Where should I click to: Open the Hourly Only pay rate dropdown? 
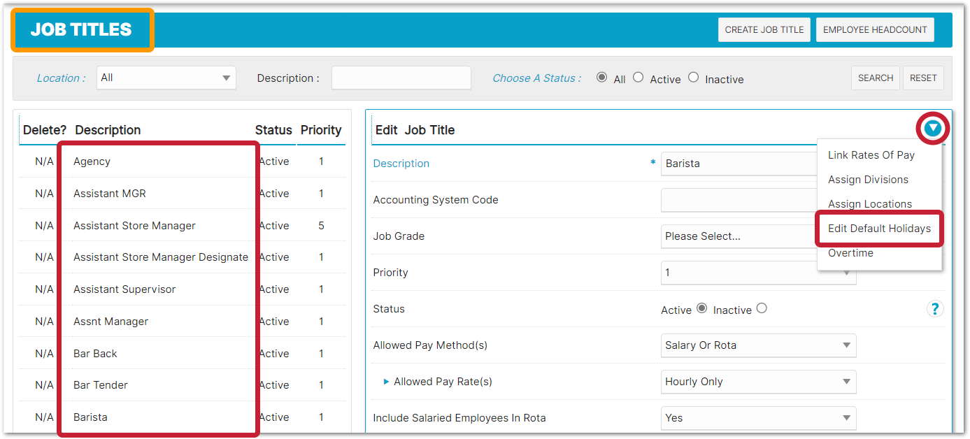point(758,382)
